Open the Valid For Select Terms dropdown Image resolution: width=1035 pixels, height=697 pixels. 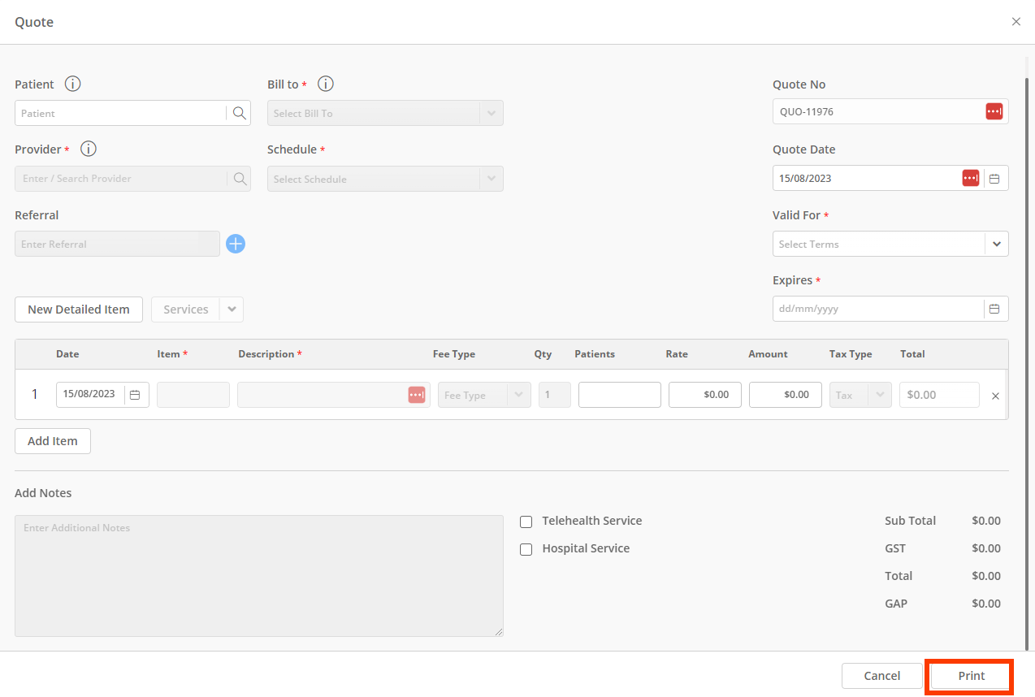997,244
